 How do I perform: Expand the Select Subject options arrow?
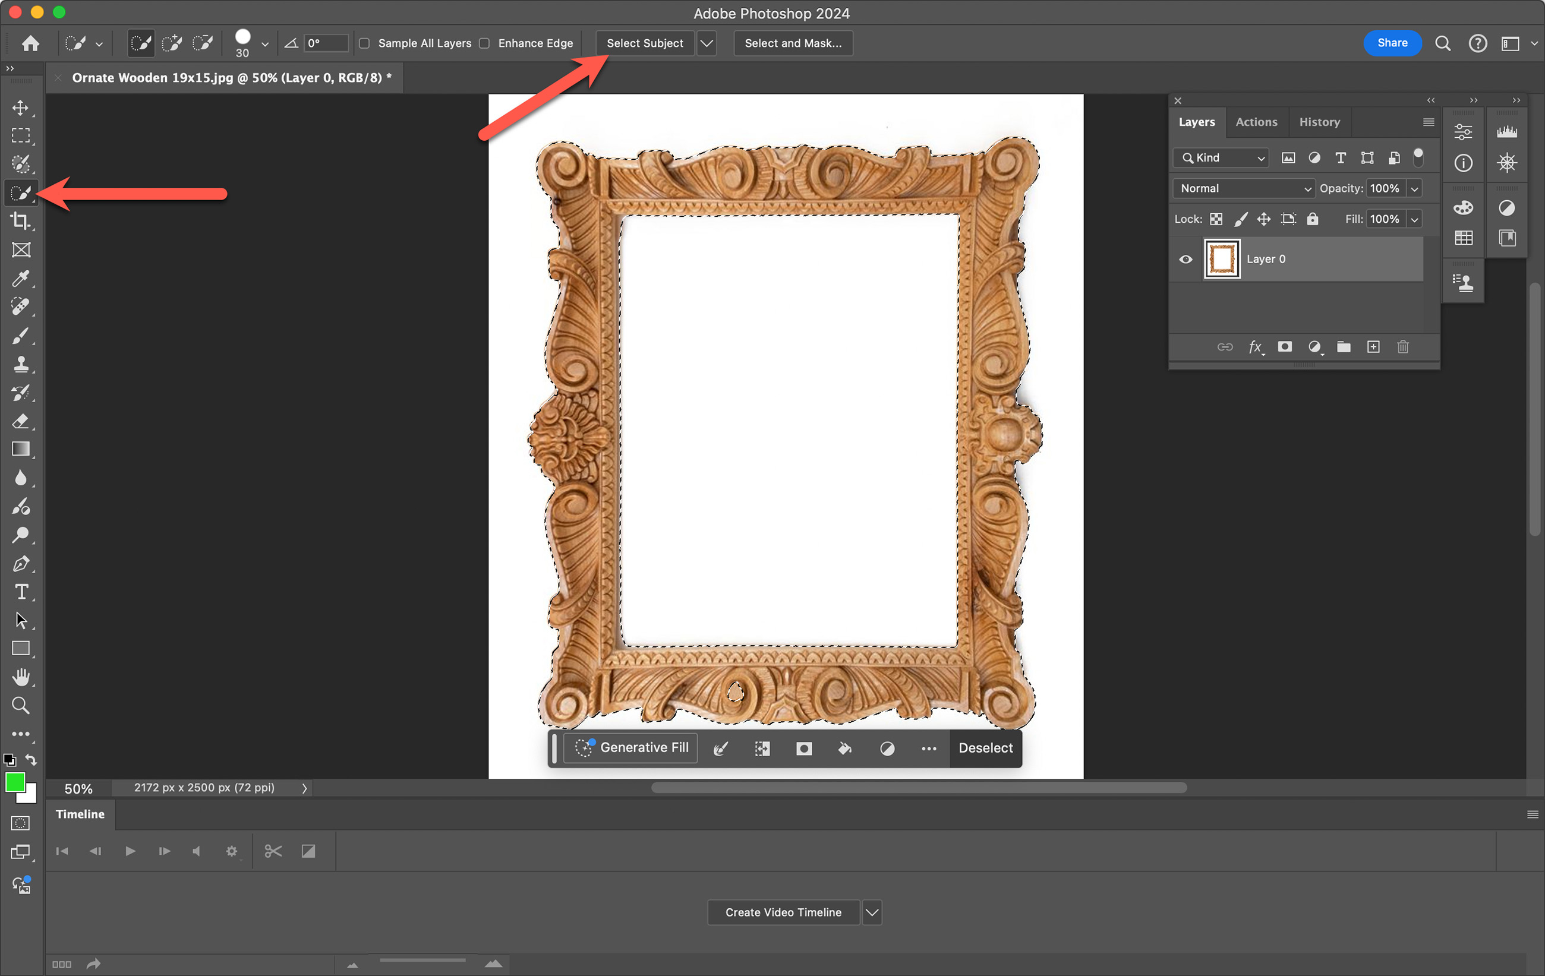pyautogui.click(x=707, y=43)
